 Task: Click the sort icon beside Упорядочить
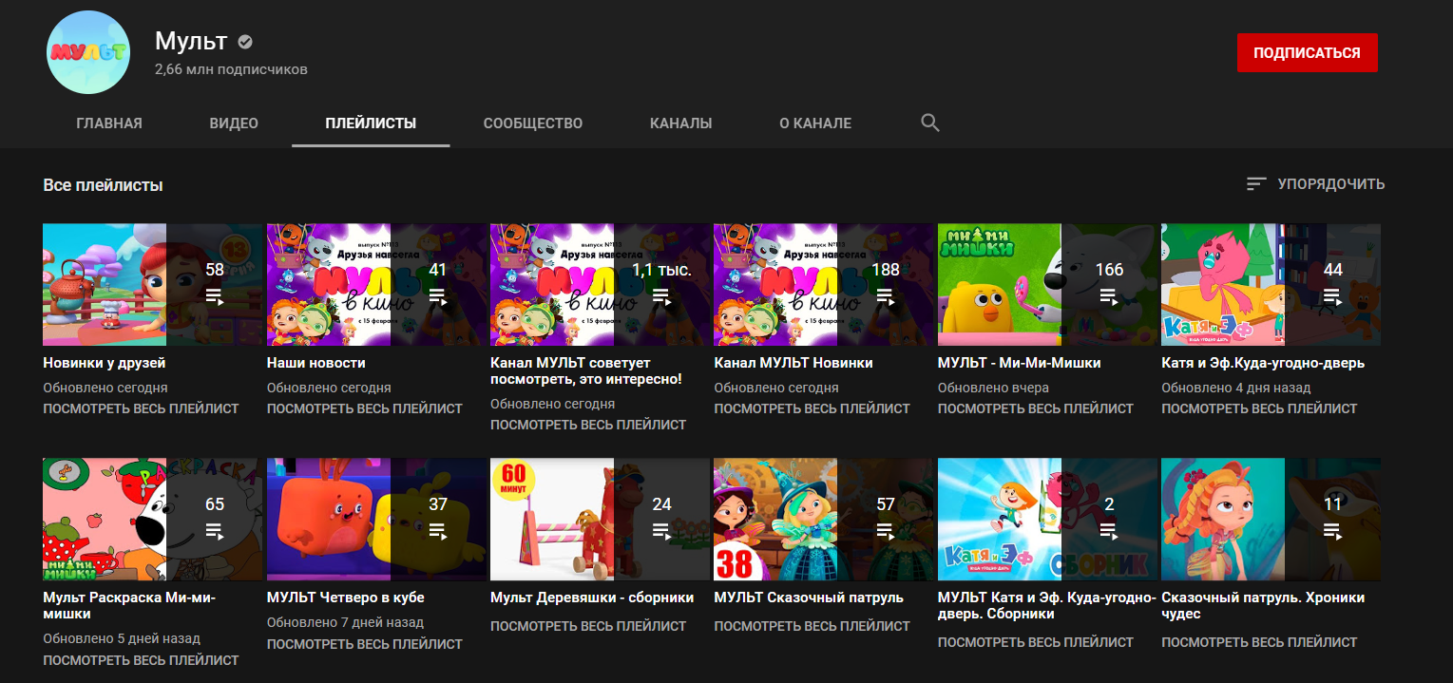[x=1256, y=184]
